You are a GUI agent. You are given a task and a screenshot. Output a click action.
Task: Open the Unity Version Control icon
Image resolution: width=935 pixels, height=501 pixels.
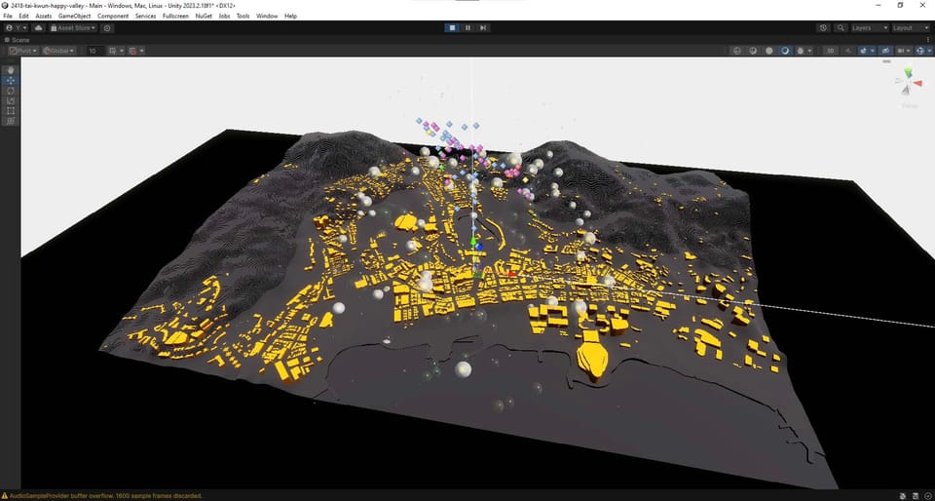pyautogui.click(x=107, y=27)
